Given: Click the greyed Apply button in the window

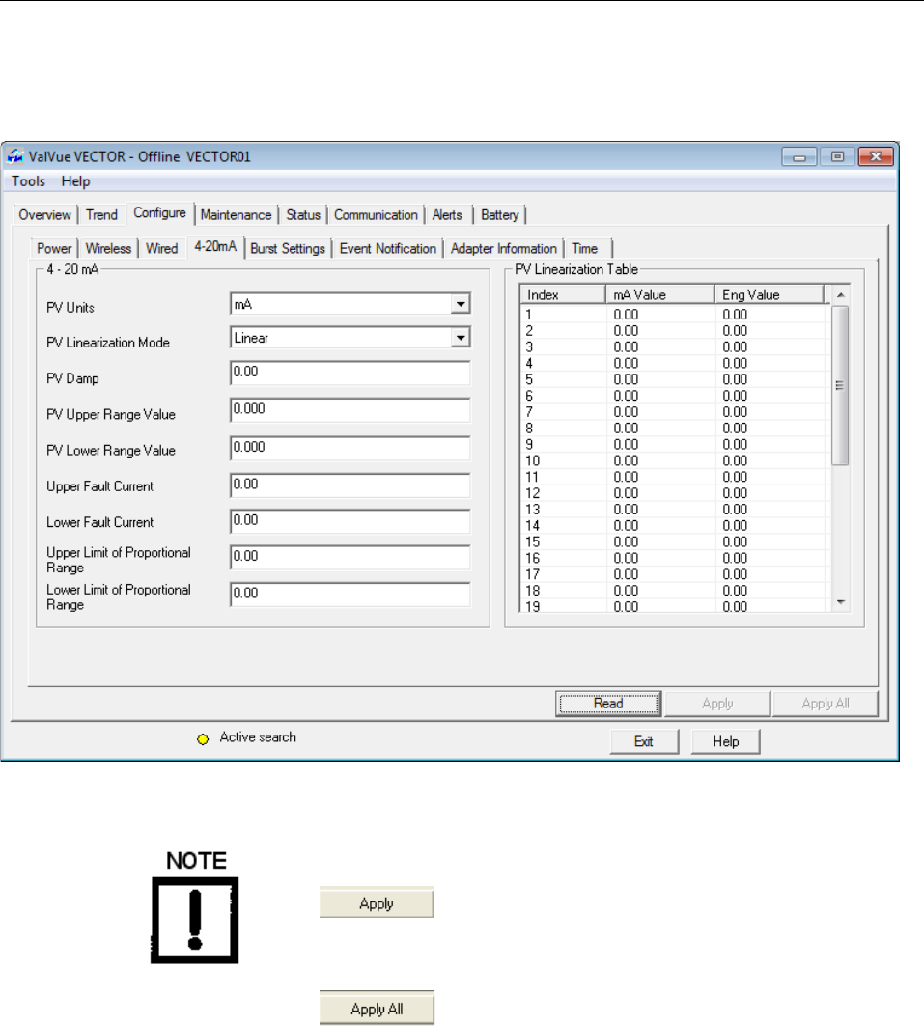Looking at the screenshot, I should 717,704.
